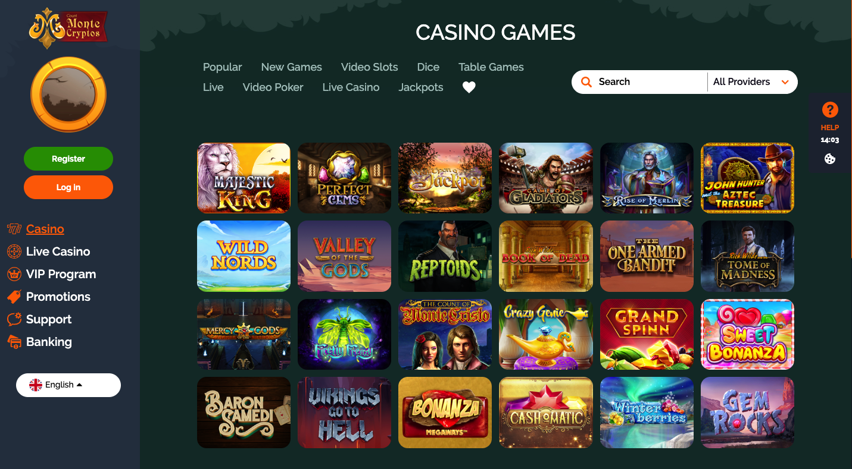Open the Table Games tab
This screenshot has height=469, width=852.
tap(491, 67)
